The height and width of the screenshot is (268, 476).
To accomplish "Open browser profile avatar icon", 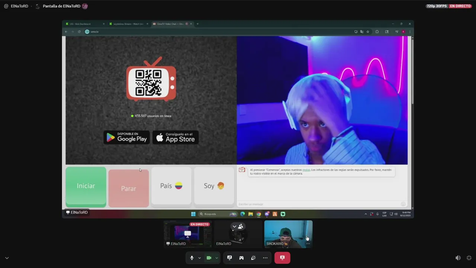I will 403,32.
